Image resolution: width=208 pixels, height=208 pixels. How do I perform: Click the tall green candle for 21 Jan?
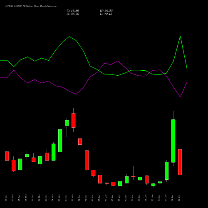click(173, 141)
